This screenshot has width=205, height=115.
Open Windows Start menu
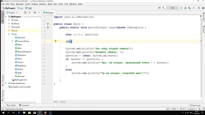tap(3, 113)
